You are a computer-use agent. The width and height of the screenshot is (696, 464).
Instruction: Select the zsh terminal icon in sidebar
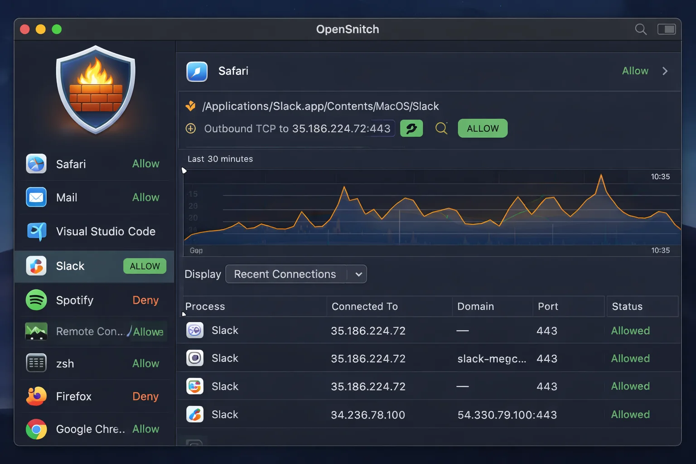tap(36, 363)
